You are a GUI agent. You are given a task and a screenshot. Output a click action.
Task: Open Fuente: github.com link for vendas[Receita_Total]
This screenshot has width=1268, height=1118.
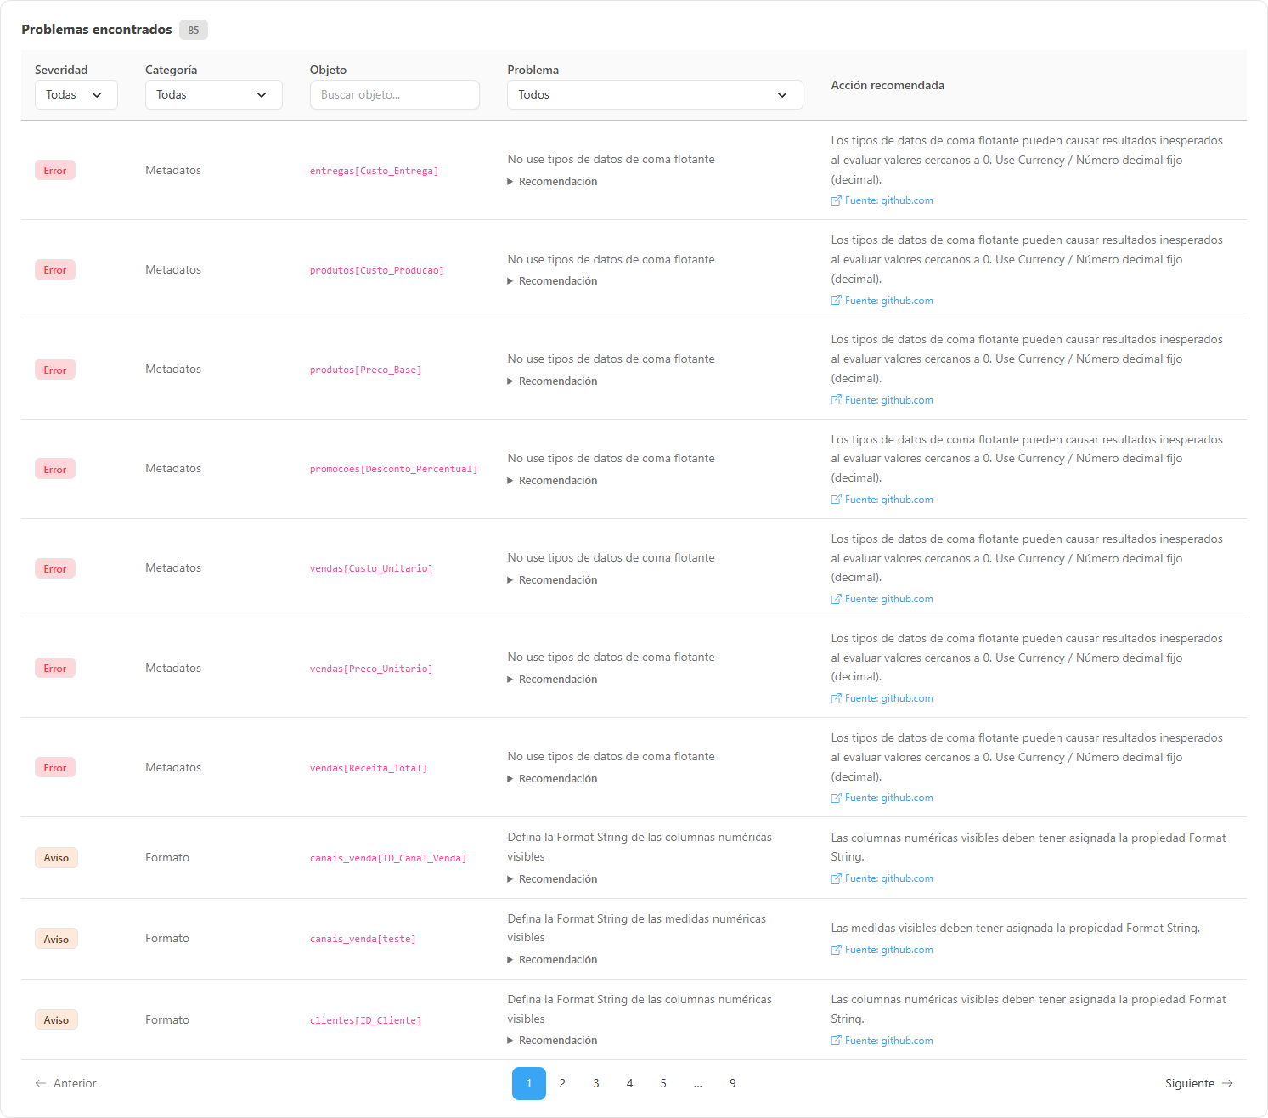coord(882,798)
